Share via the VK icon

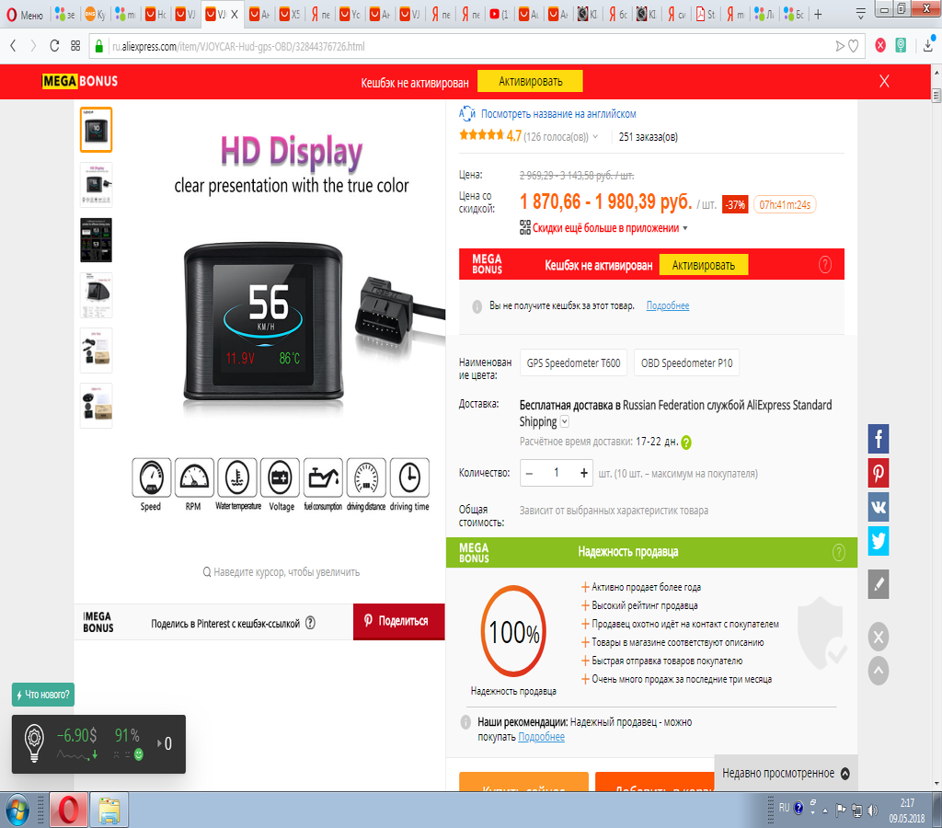pyautogui.click(x=879, y=507)
